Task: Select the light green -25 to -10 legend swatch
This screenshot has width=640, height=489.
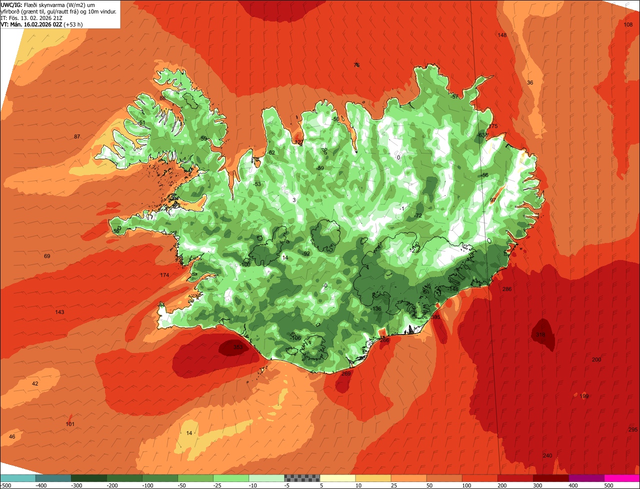Action: 231,478
